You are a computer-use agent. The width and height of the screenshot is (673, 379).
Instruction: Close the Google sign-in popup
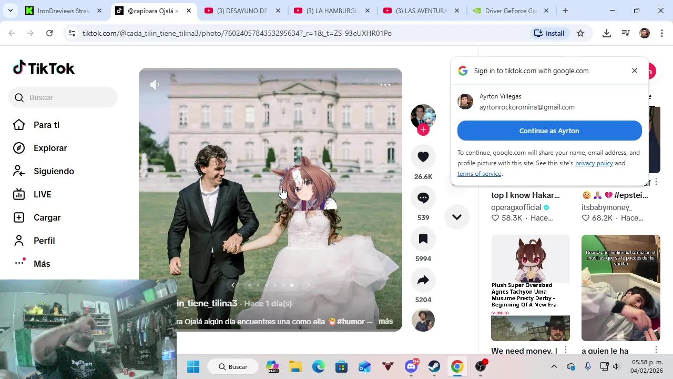point(635,71)
